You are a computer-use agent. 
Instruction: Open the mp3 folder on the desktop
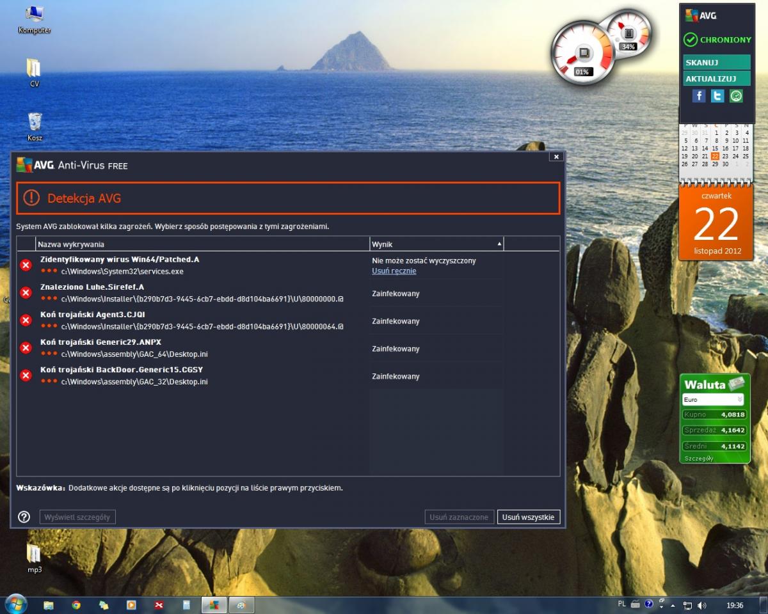click(35, 558)
